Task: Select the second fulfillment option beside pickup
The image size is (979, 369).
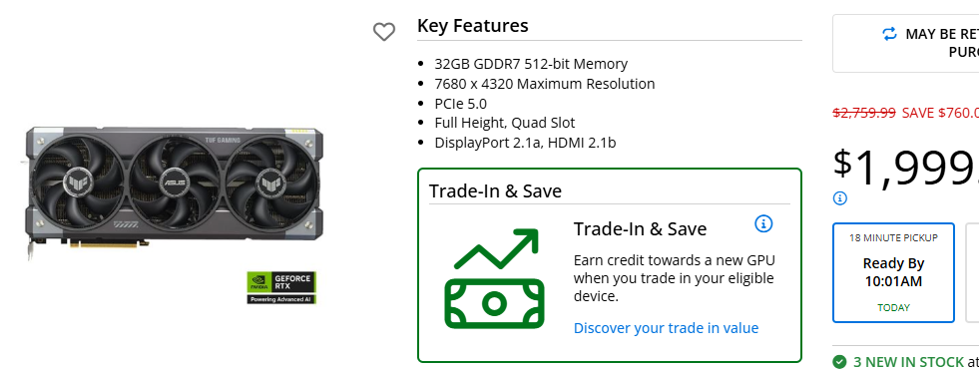Action: (972, 273)
